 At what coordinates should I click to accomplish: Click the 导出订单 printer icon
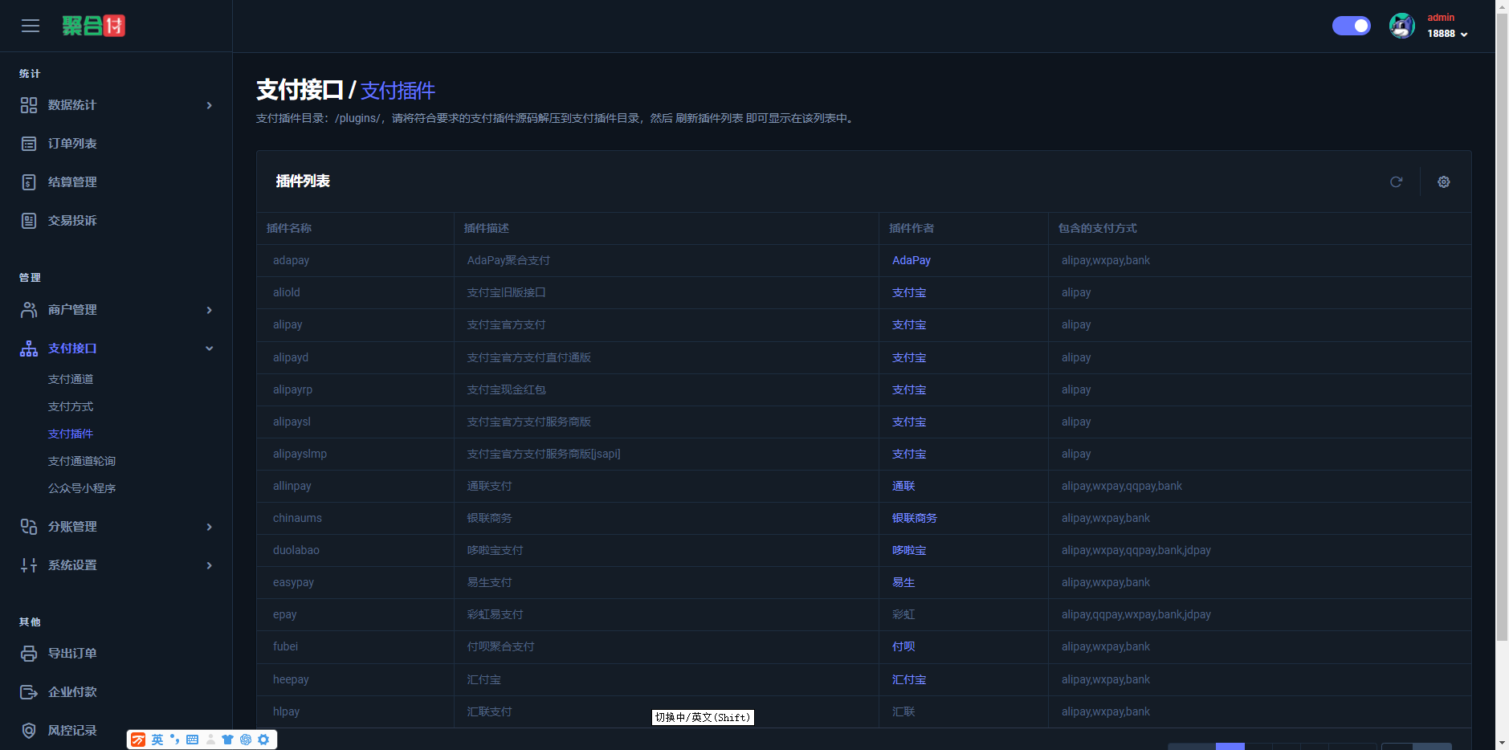[29, 654]
